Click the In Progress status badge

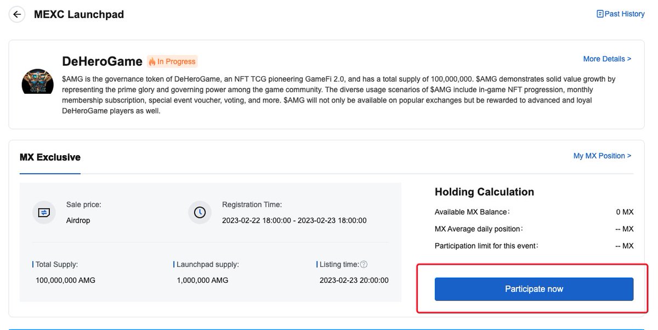point(172,61)
